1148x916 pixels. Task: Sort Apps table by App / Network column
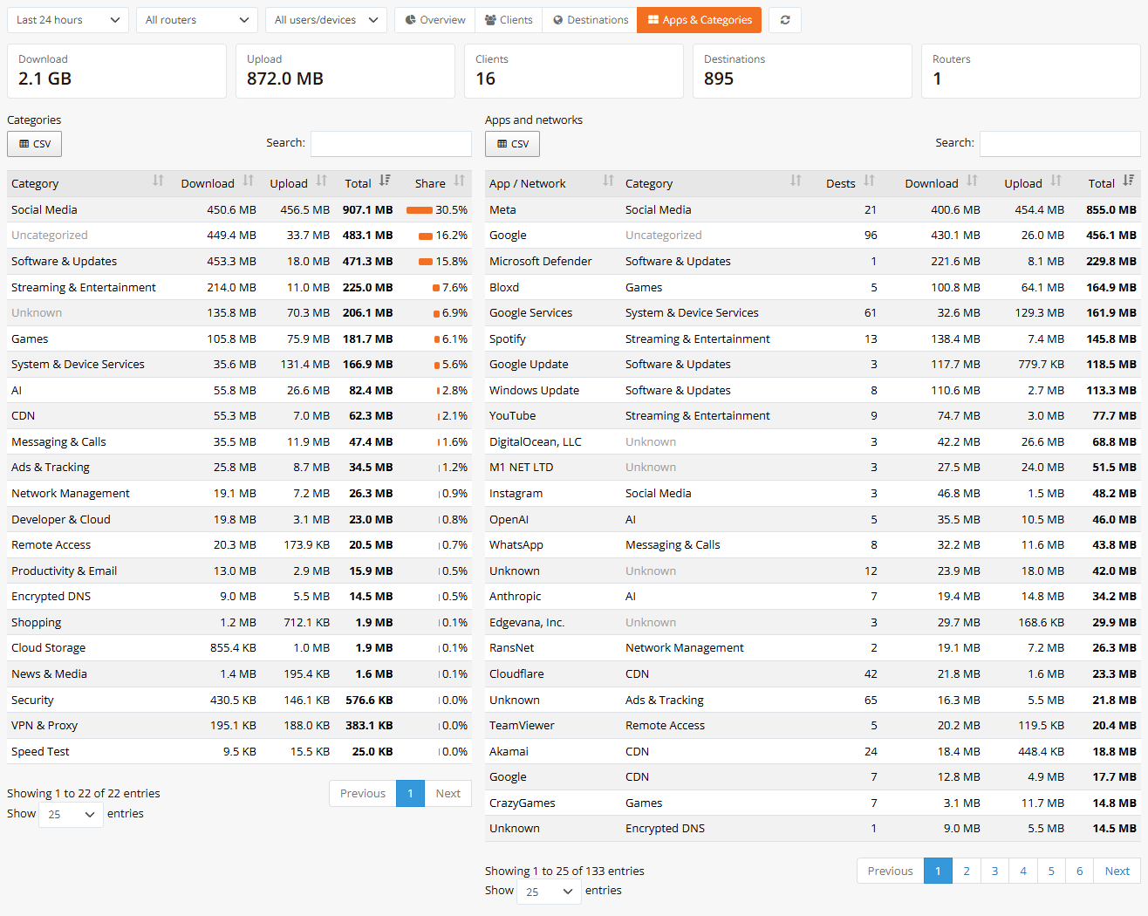pos(552,183)
